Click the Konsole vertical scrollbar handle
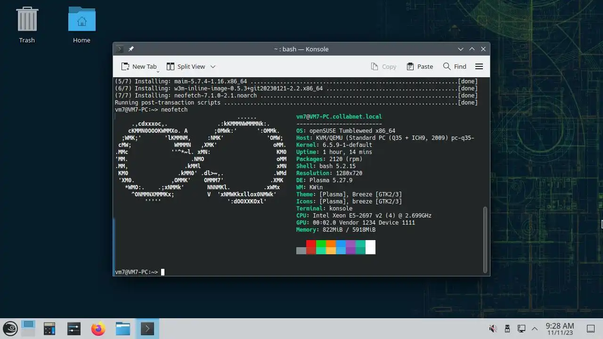Screen dimensions: 603x339 click(x=485, y=240)
